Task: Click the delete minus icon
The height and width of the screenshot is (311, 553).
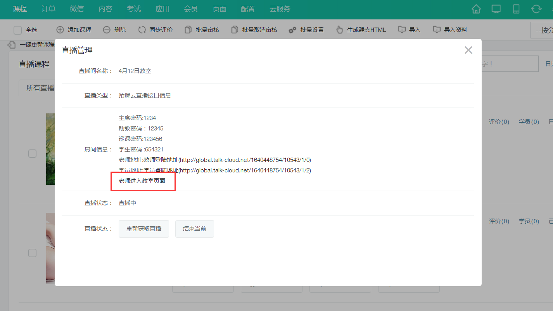Action: coord(107,30)
